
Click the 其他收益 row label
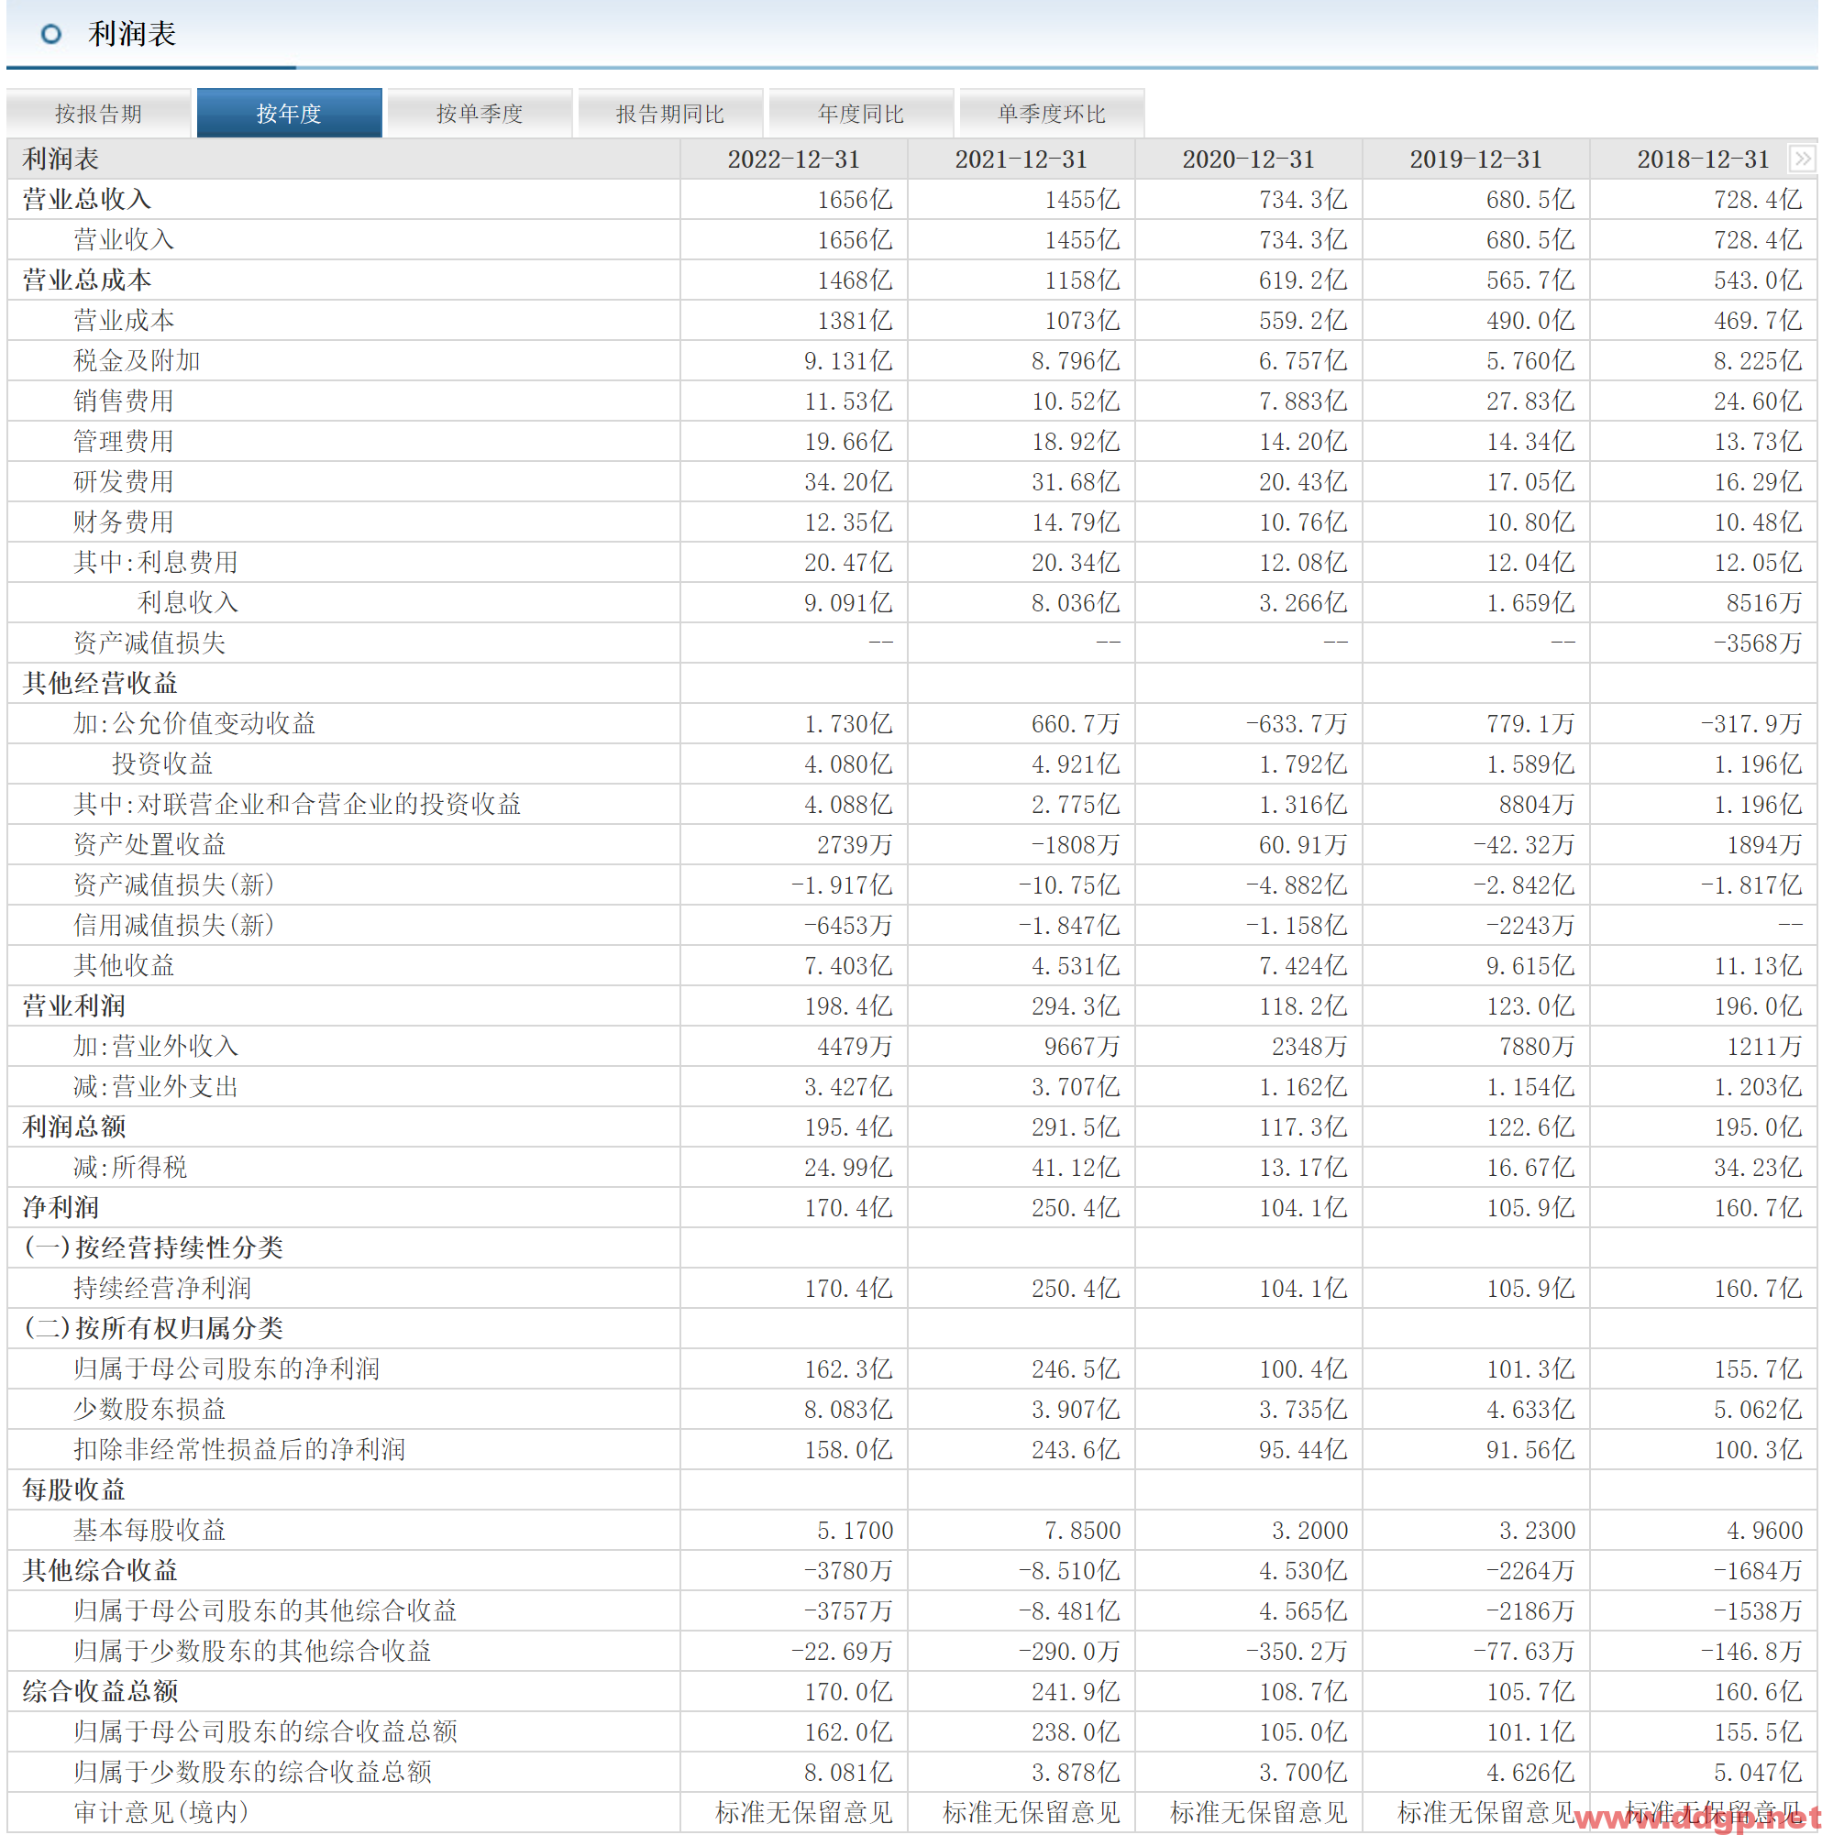pos(124,966)
